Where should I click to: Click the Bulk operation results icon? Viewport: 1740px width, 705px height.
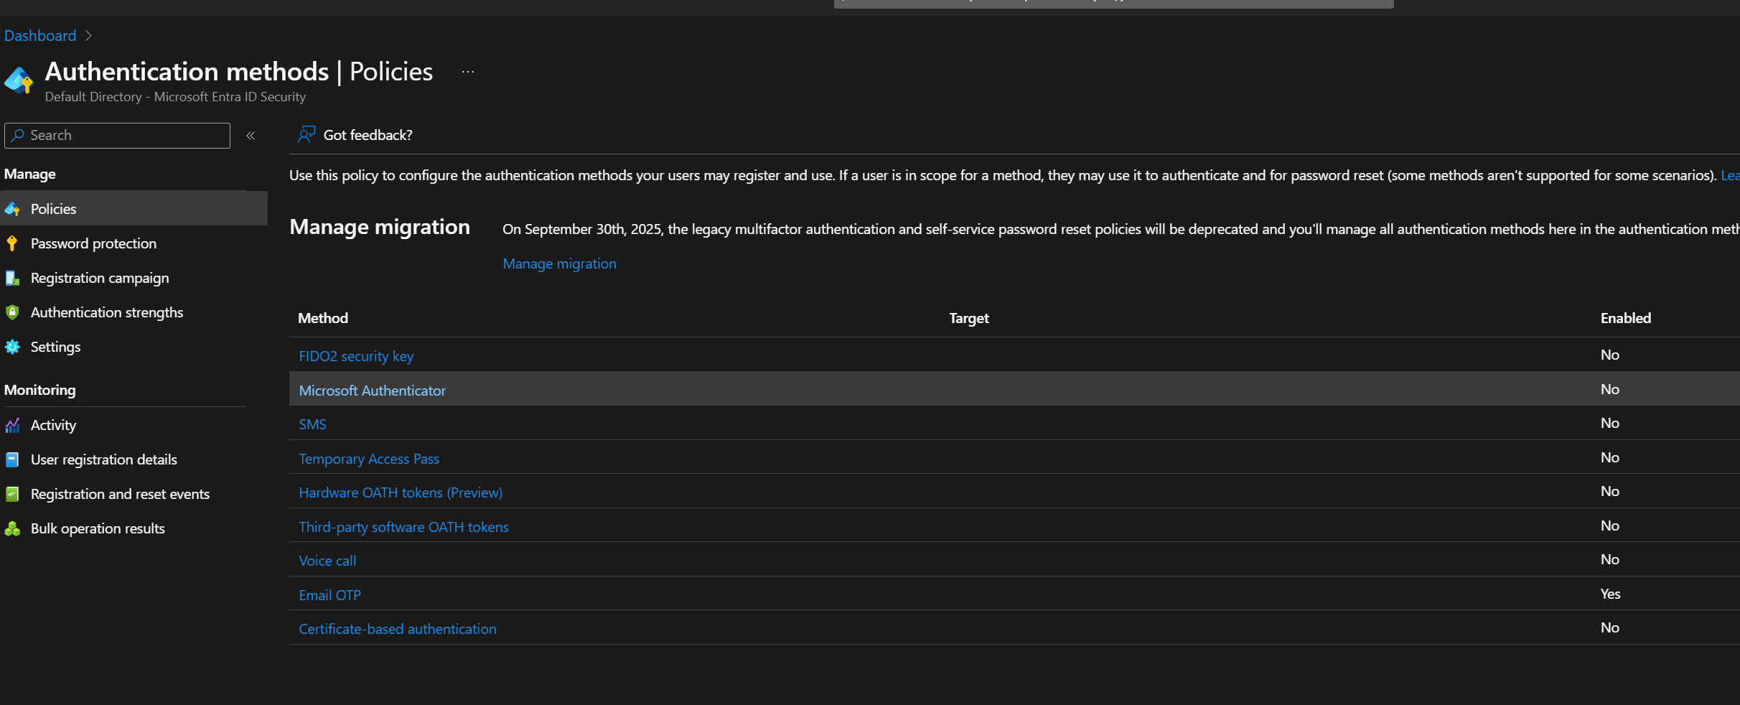pyautogui.click(x=12, y=528)
